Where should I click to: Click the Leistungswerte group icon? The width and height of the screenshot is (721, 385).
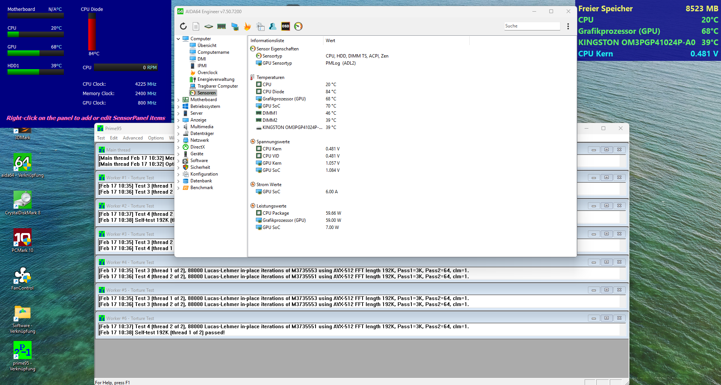(253, 206)
